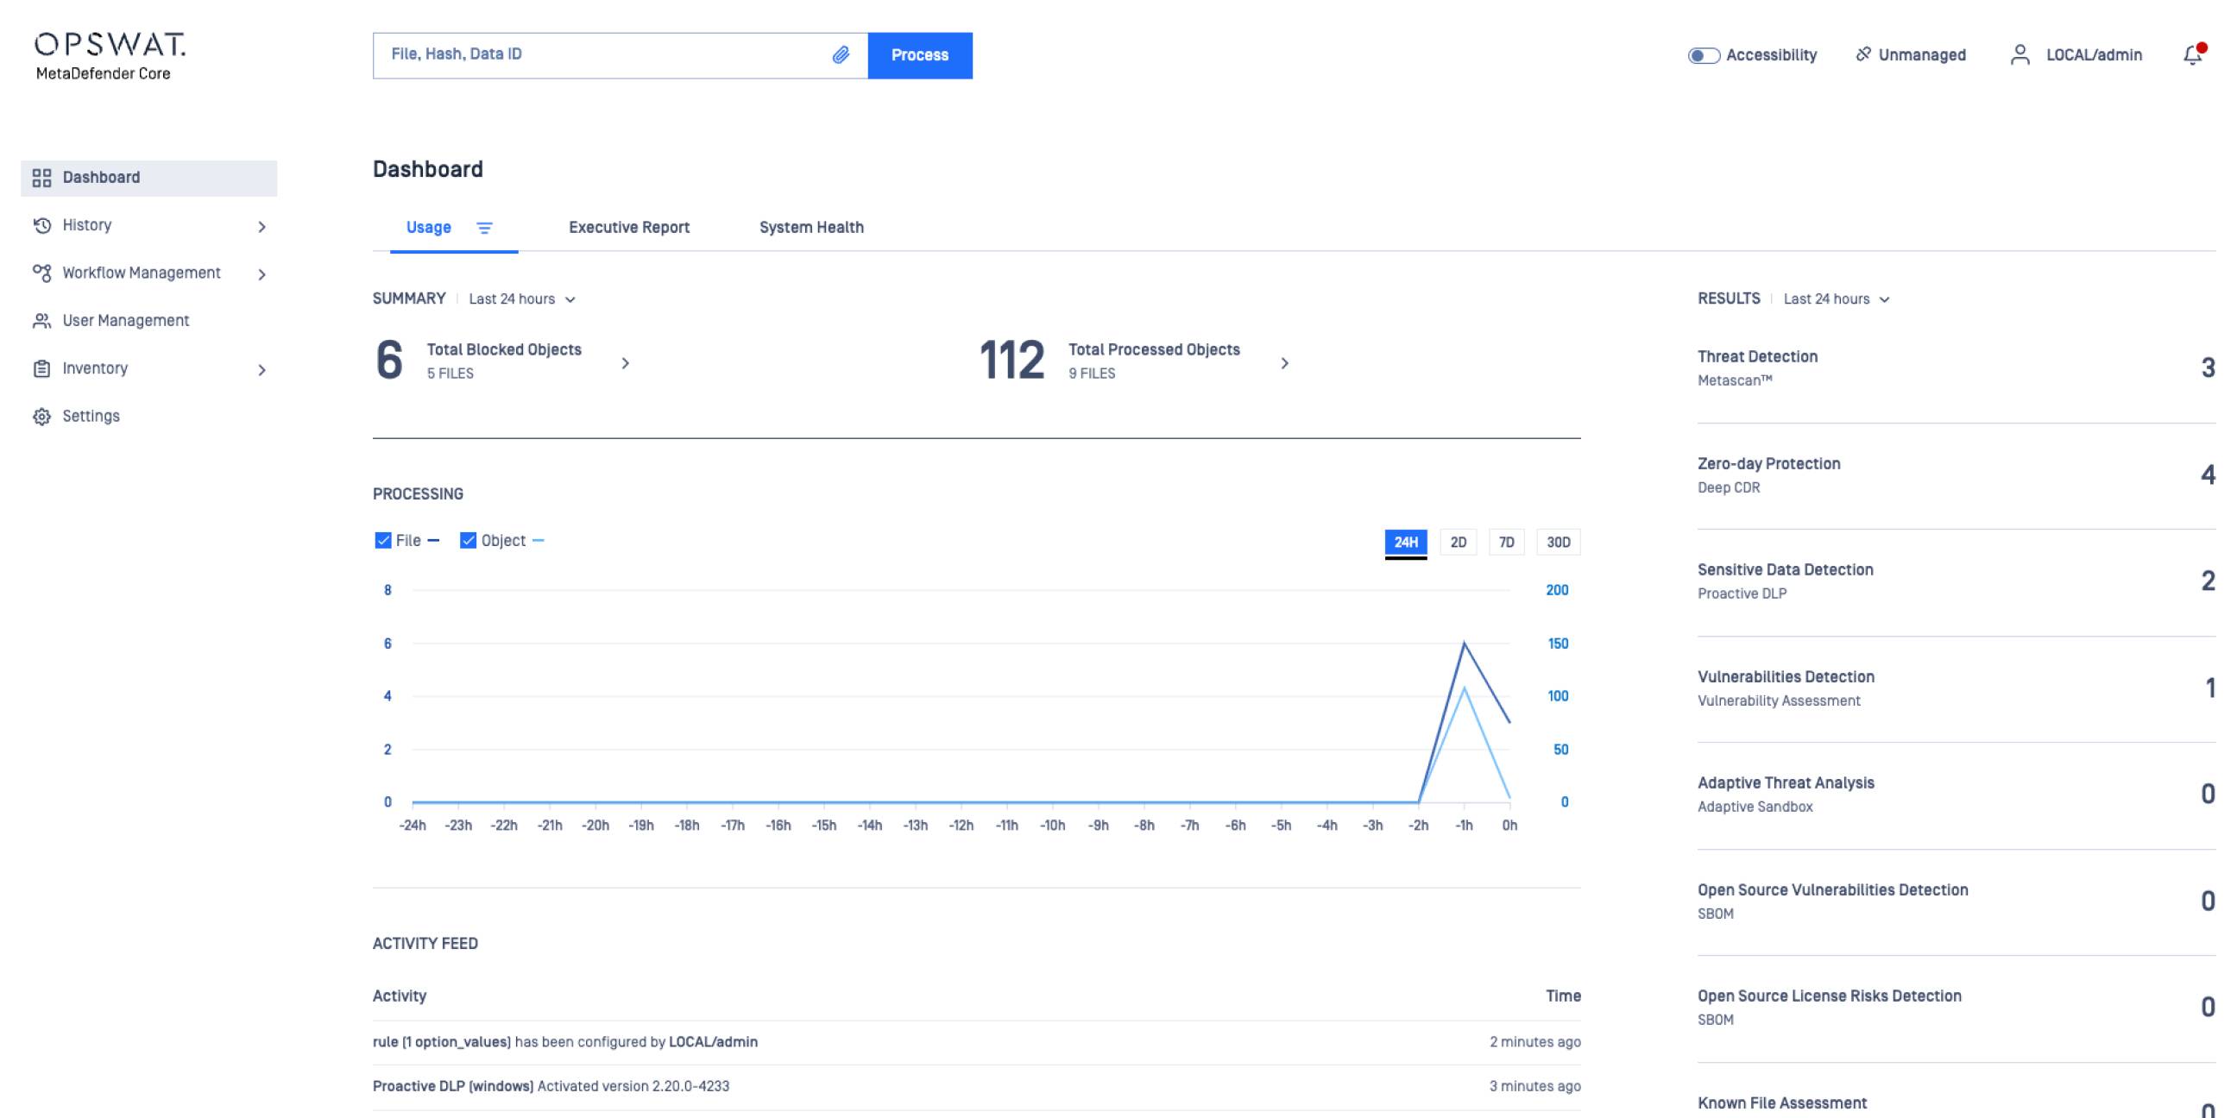2237x1118 pixels.
Task: Toggle the Accessibility switch
Action: [x=1703, y=55]
